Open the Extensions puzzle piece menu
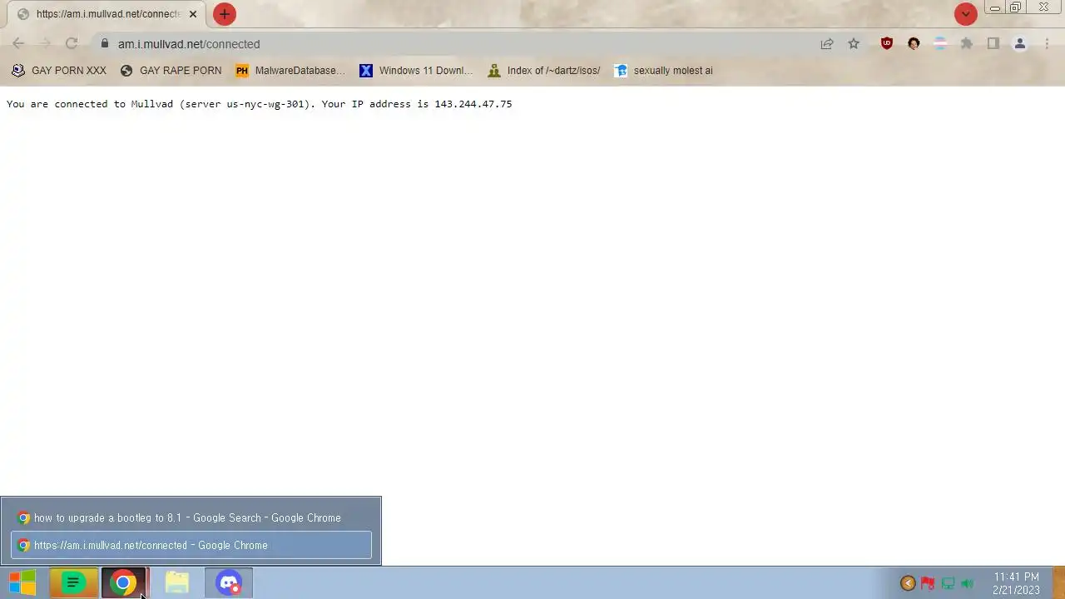1065x599 pixels. 967,44
